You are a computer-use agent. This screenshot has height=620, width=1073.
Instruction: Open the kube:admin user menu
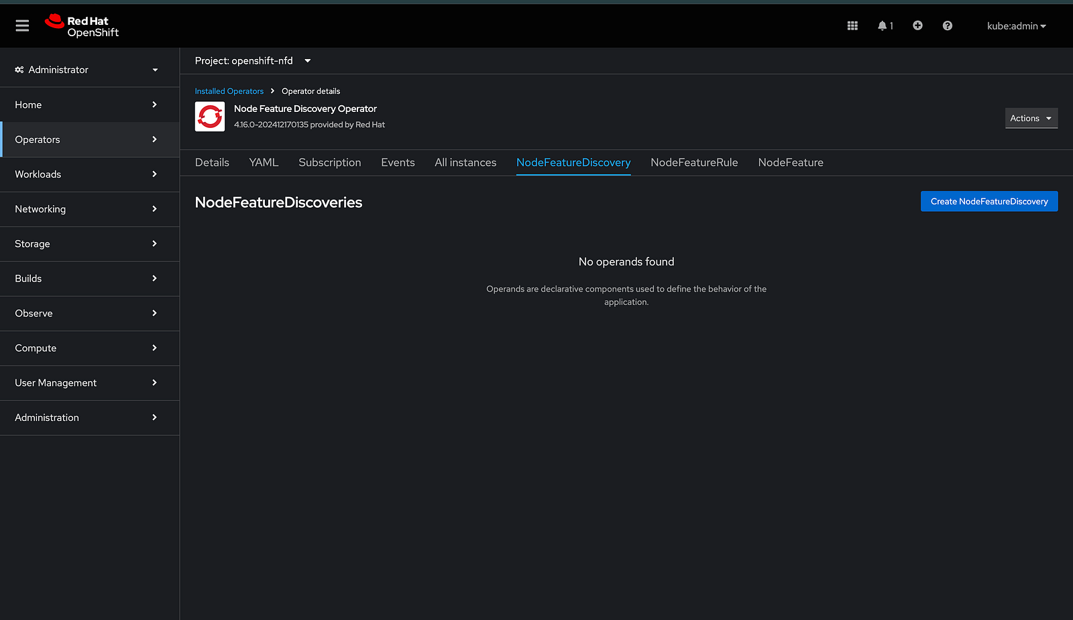click(1016, 26)
